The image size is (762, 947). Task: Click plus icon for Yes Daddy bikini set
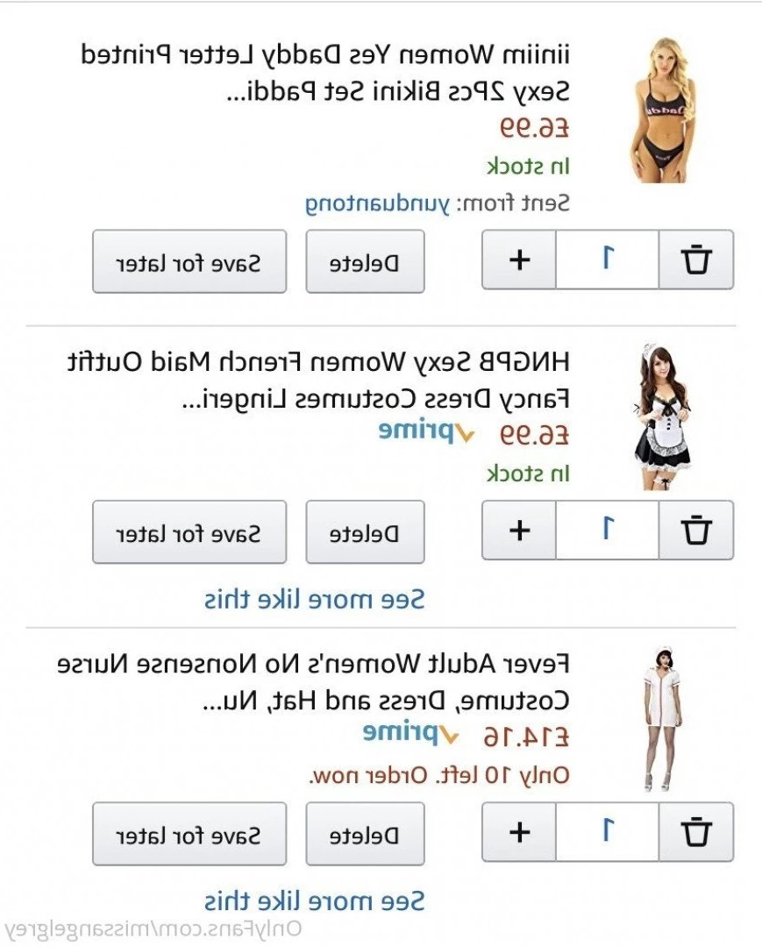pyautogui.click(x=519, y=260)
